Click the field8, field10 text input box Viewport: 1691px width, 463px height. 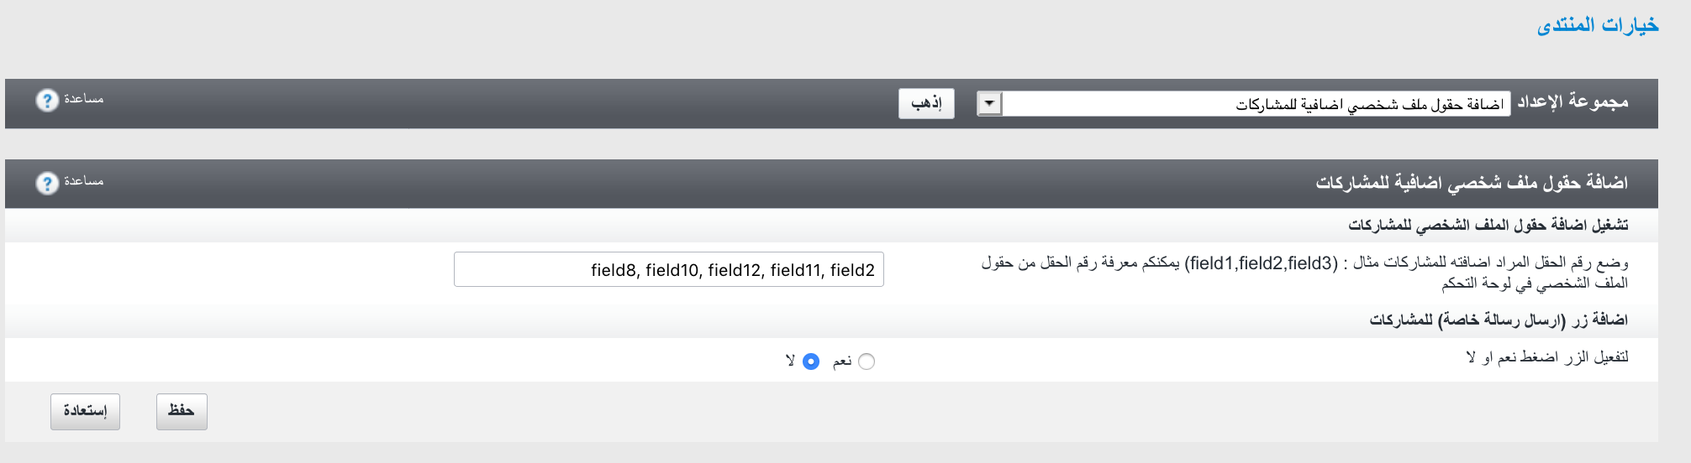pyautogui.click(x=669, y=270)
